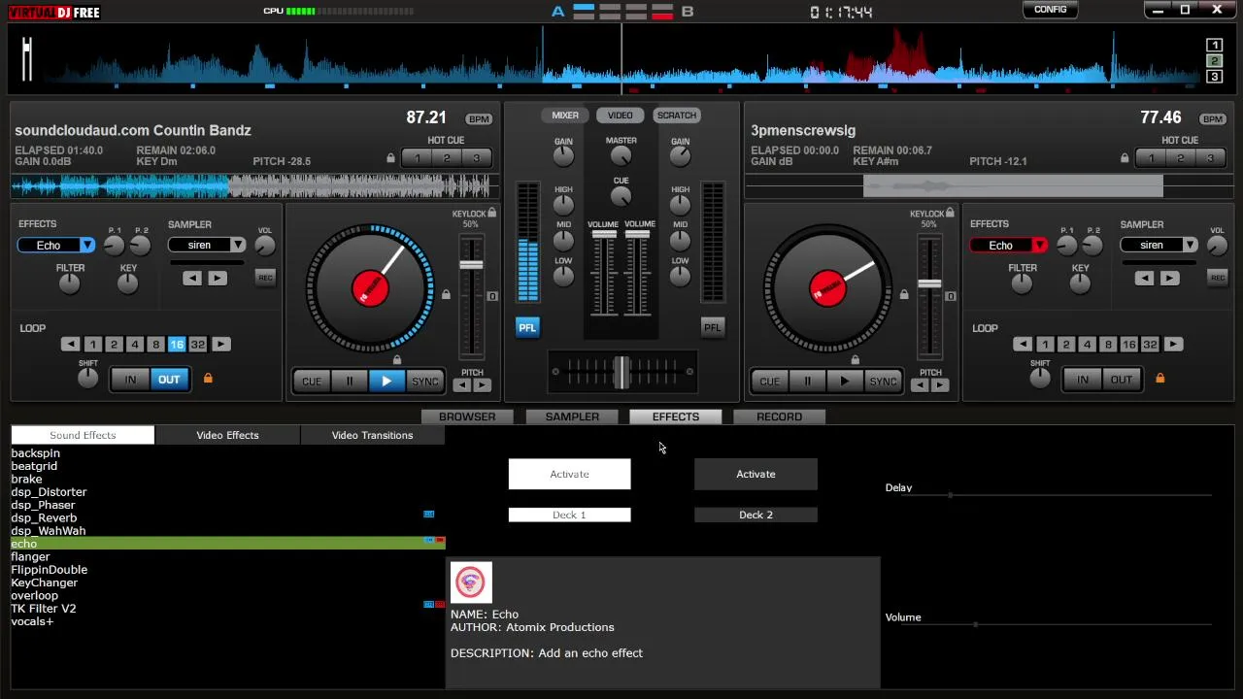Image resolution: width=1243 pixels, height=699 pixels.
Task: Activate echo effect on Deck 2
Action: click(756, 474)
